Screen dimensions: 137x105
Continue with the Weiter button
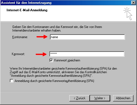pyautogui.click(x=100, y=98)
